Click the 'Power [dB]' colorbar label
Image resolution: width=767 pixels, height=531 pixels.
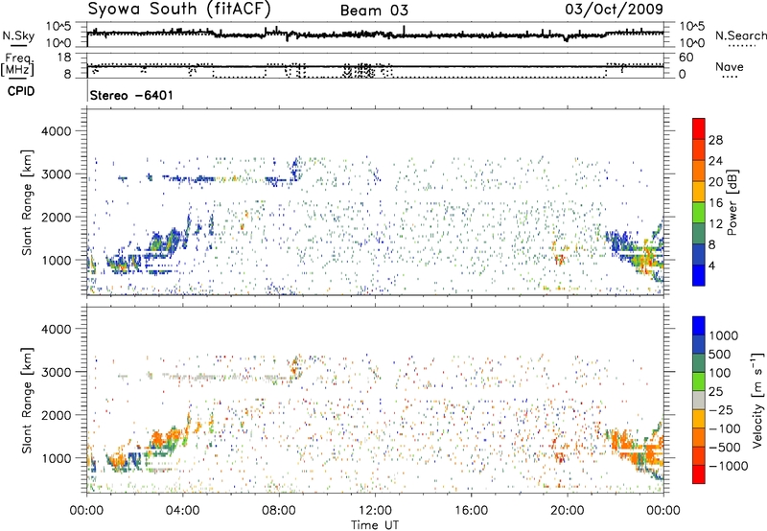tap(732, 202)
